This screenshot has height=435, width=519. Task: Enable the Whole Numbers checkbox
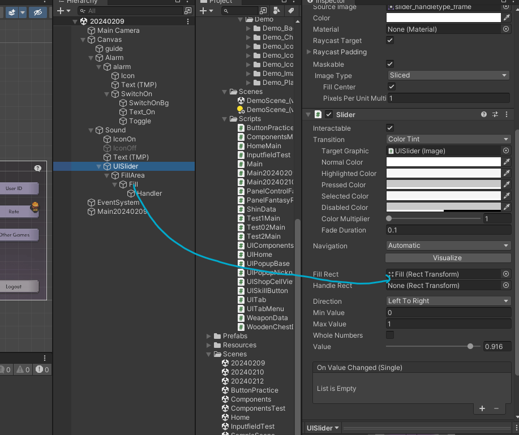coord(390,335)
